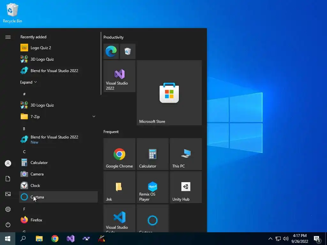Screen dimensions: 327x245
Task: Open Recycle Bin on the desktop
Action: (x=12, y=13)
